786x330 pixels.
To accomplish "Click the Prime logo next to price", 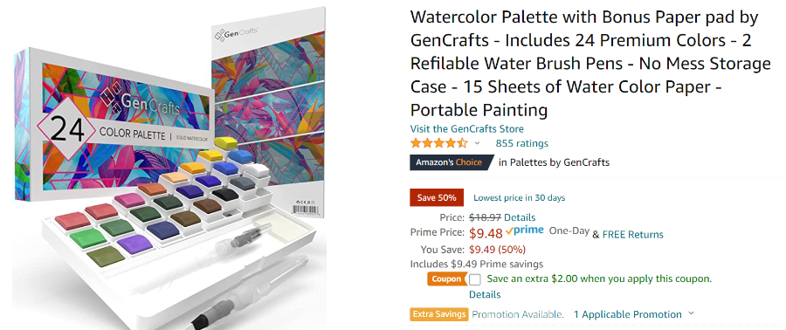I will (525, 230).
